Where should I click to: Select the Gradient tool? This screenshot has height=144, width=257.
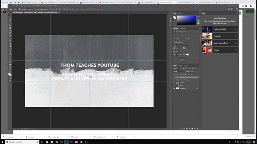pyautogui.click(x=10, y=46)
